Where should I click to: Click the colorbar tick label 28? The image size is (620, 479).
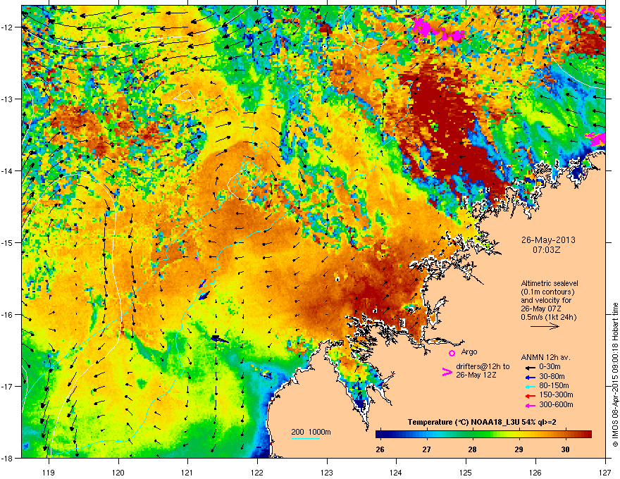click(472, 449)
